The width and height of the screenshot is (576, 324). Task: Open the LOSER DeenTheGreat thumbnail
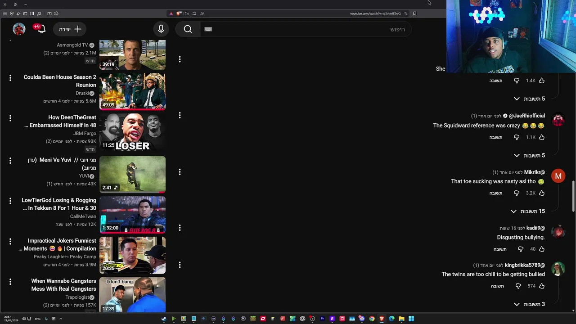pos(132,132)
